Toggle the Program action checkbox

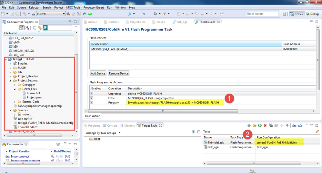tap(92, 102)
